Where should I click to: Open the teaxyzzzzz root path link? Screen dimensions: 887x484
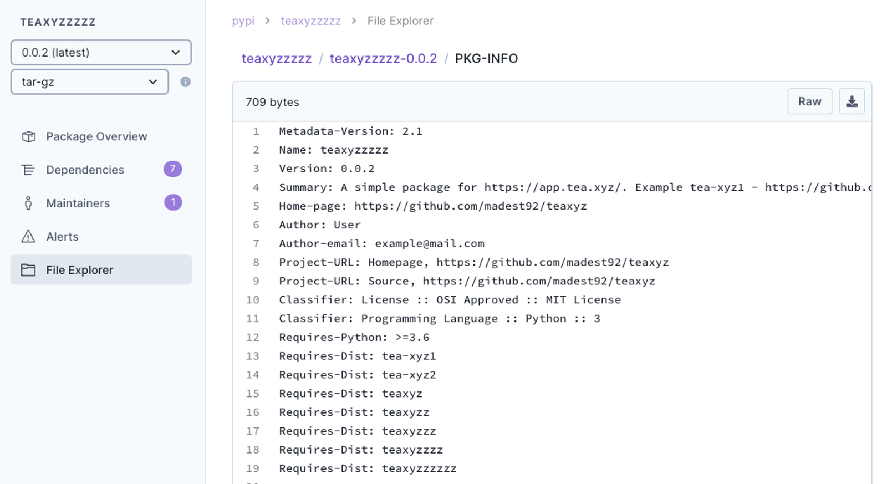point(277,59)
